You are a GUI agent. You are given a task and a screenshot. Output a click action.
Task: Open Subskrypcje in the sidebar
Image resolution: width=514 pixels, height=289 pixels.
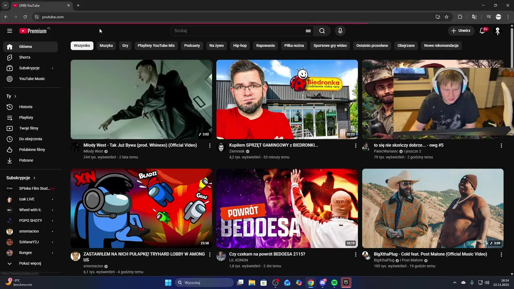click(31, 68)
